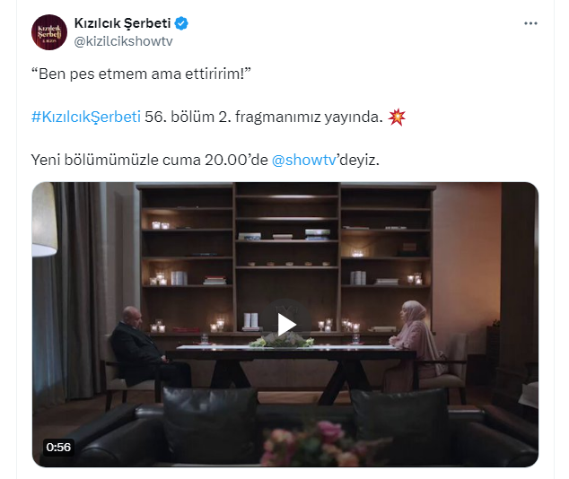Open the #KızılcıkŞerbeti hashtag link
569x479 pixels.
point(86,118)
